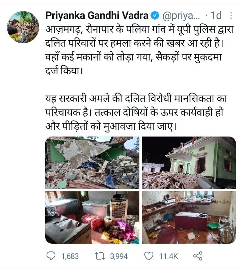View the collapsed house rubble photo
The height and width of the screenshot is (270, 243).
point(92,163)
